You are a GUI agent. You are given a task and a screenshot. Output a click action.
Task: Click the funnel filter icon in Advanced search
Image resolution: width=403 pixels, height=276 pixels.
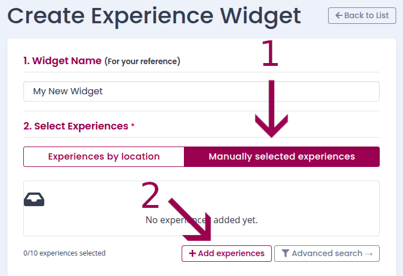[286, 254]
